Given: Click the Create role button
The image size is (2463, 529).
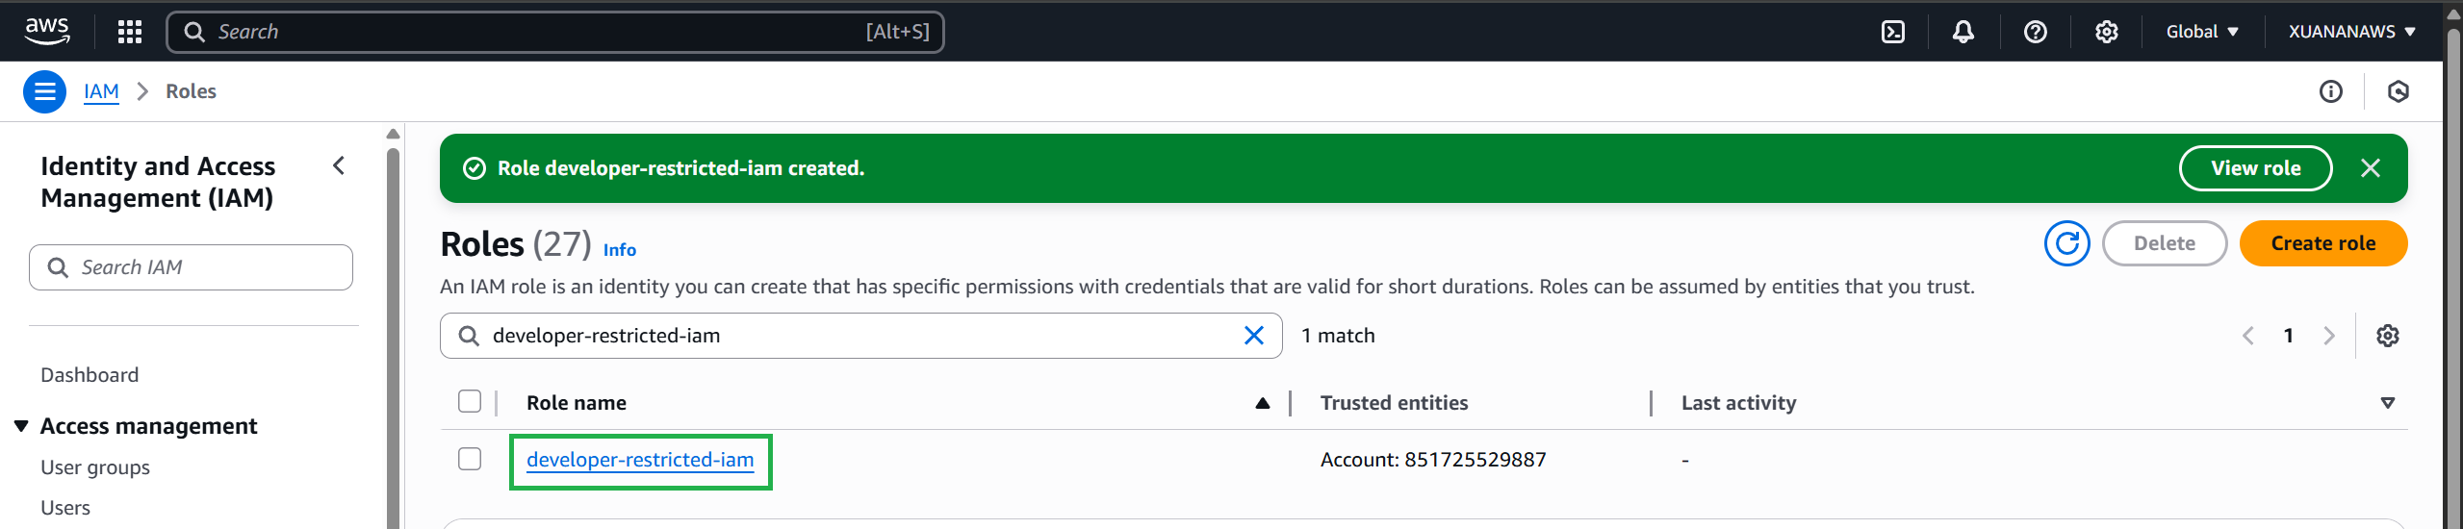Looking at the screenshot, I should tap(2322, 243).
